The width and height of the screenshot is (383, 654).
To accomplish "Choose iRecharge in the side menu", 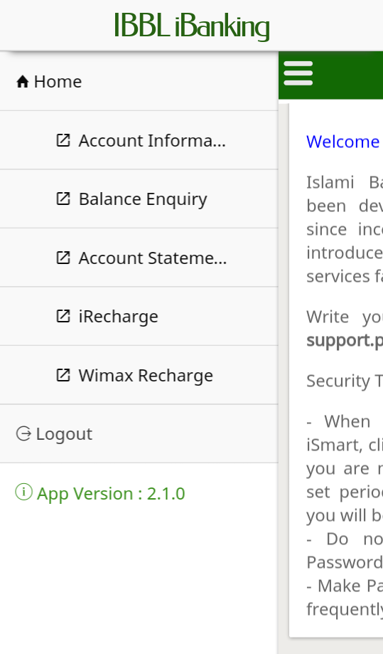I will click(x=139, y=316).
